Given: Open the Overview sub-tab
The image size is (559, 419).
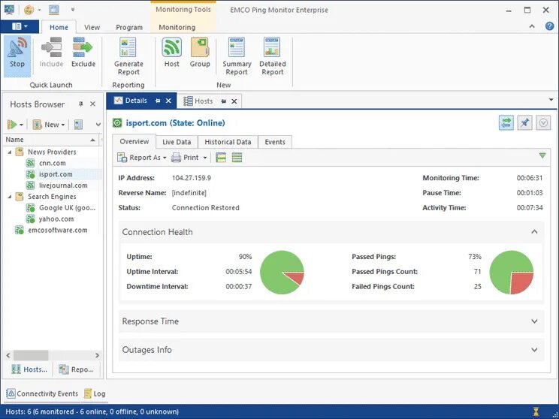Looking at the screenshot, I should point(134,141).
